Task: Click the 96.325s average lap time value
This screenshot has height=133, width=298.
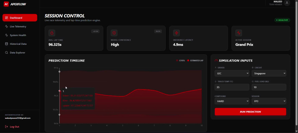Action: [x=55, y=45]
